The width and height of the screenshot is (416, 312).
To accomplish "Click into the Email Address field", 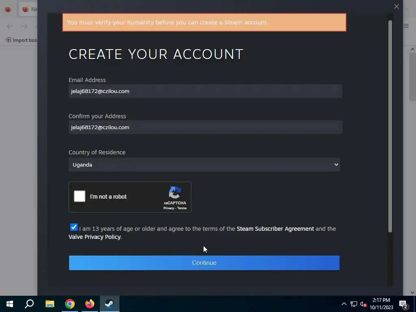I will point(205,91).
